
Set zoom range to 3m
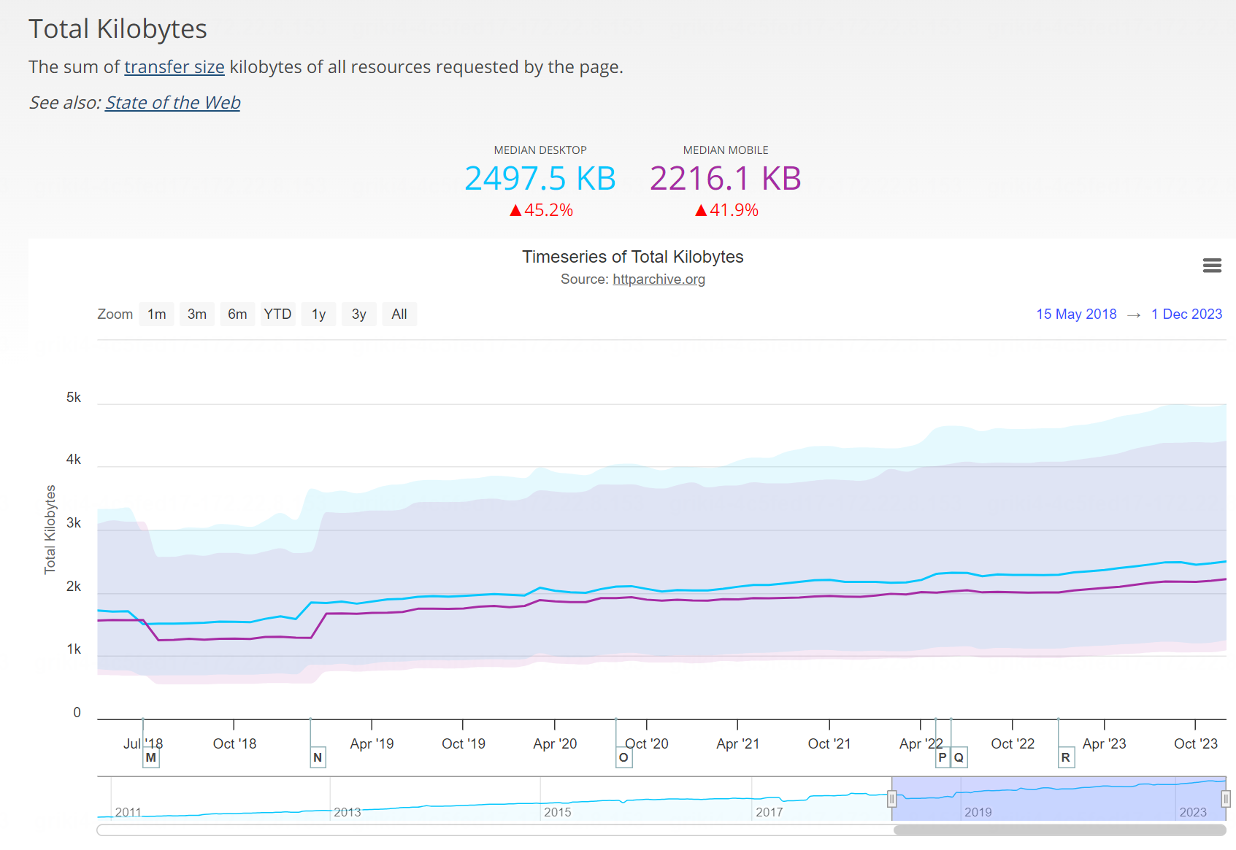coord(197,314)
